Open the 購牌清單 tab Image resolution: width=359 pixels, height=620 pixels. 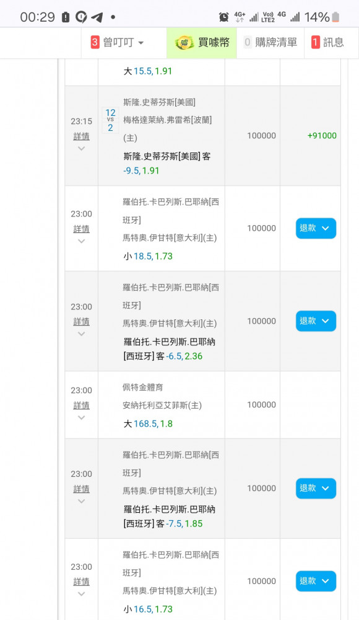(x=270, y=43)
